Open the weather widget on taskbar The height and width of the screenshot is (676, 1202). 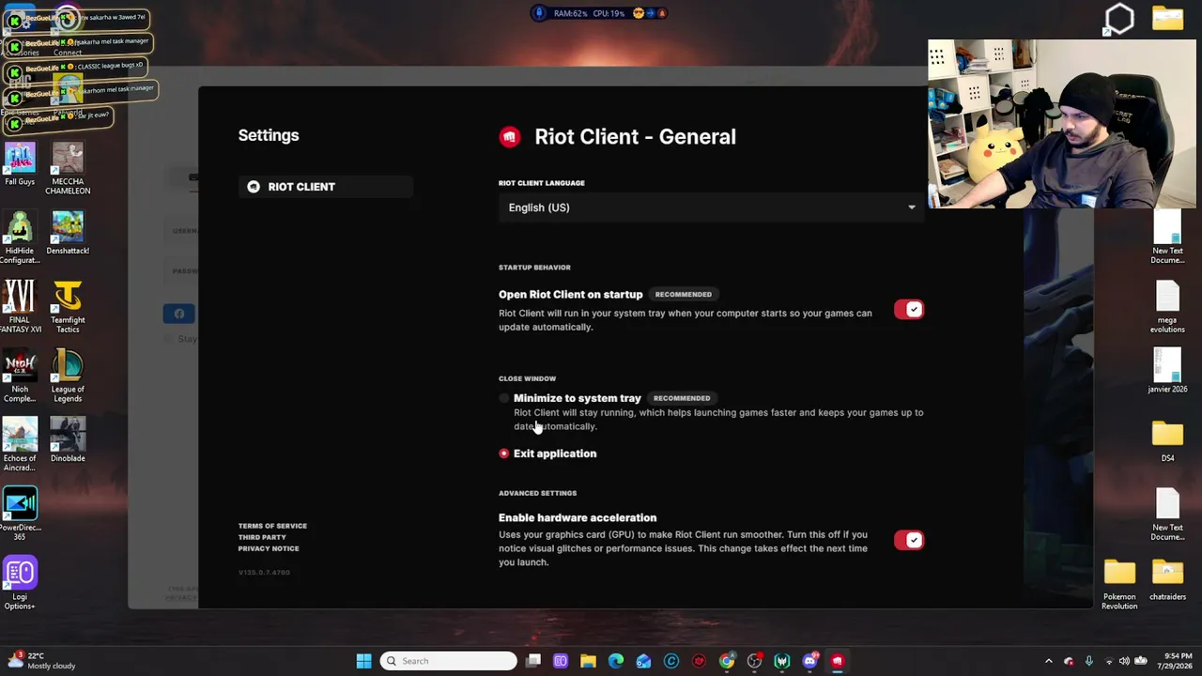pos(41,661)
